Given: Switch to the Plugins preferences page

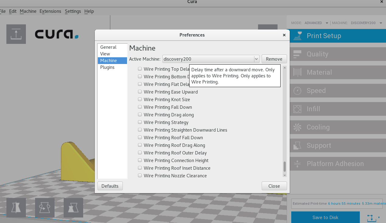Looking at the screenshot, I should coord(112,67).
